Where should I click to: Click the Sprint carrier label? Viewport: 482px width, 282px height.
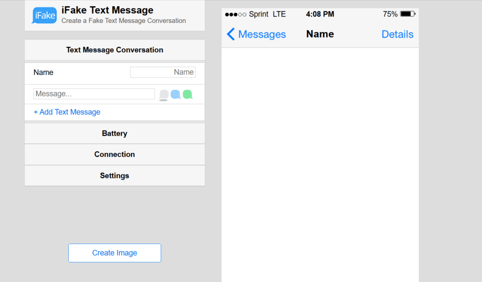(258, 14)
